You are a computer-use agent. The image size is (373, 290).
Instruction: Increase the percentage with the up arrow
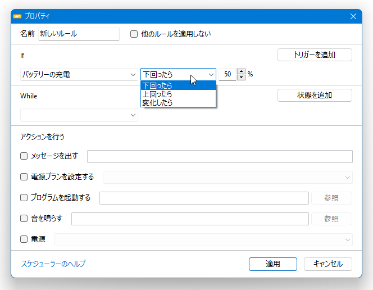[241, 71]
